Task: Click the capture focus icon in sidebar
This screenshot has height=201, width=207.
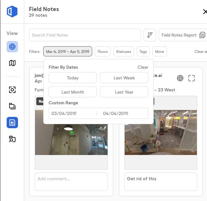Action: click(x=12, y=90)
